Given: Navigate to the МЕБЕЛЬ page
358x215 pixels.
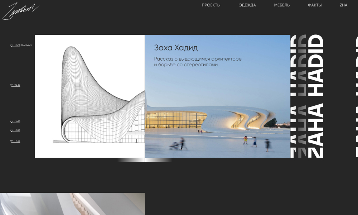Looking at the screenshot, I should click(282, 5).
